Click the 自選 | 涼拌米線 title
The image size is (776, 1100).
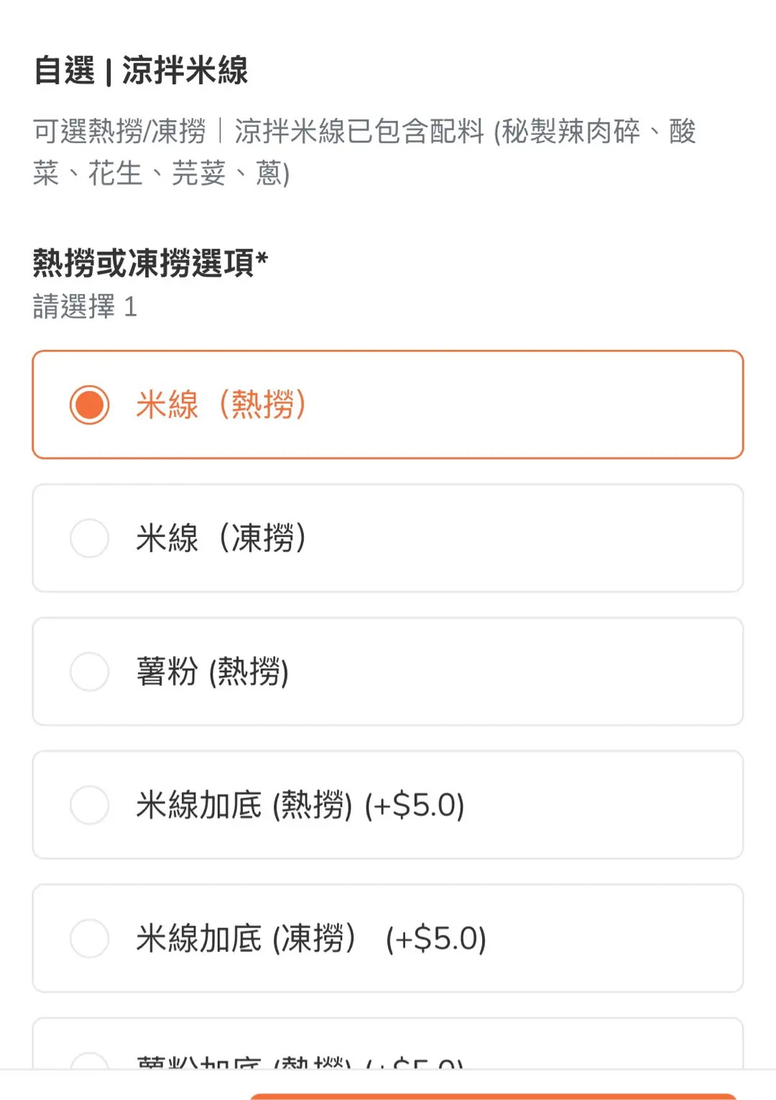141,70
